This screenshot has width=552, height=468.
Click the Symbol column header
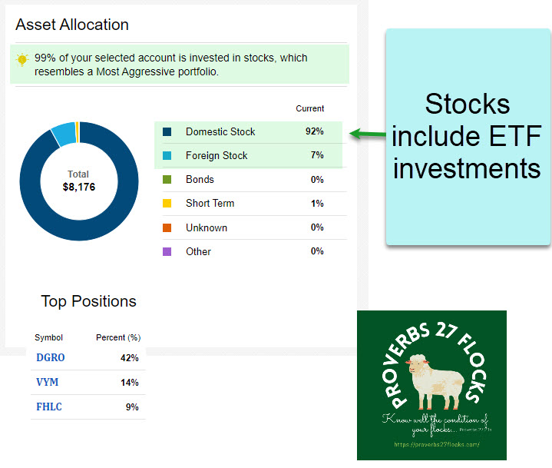click(x=49, y=337)
